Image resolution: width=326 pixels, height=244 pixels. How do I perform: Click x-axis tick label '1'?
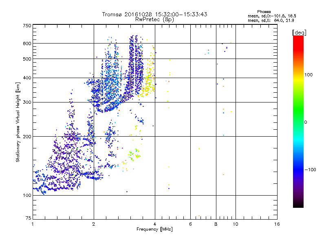click(33, 224)
